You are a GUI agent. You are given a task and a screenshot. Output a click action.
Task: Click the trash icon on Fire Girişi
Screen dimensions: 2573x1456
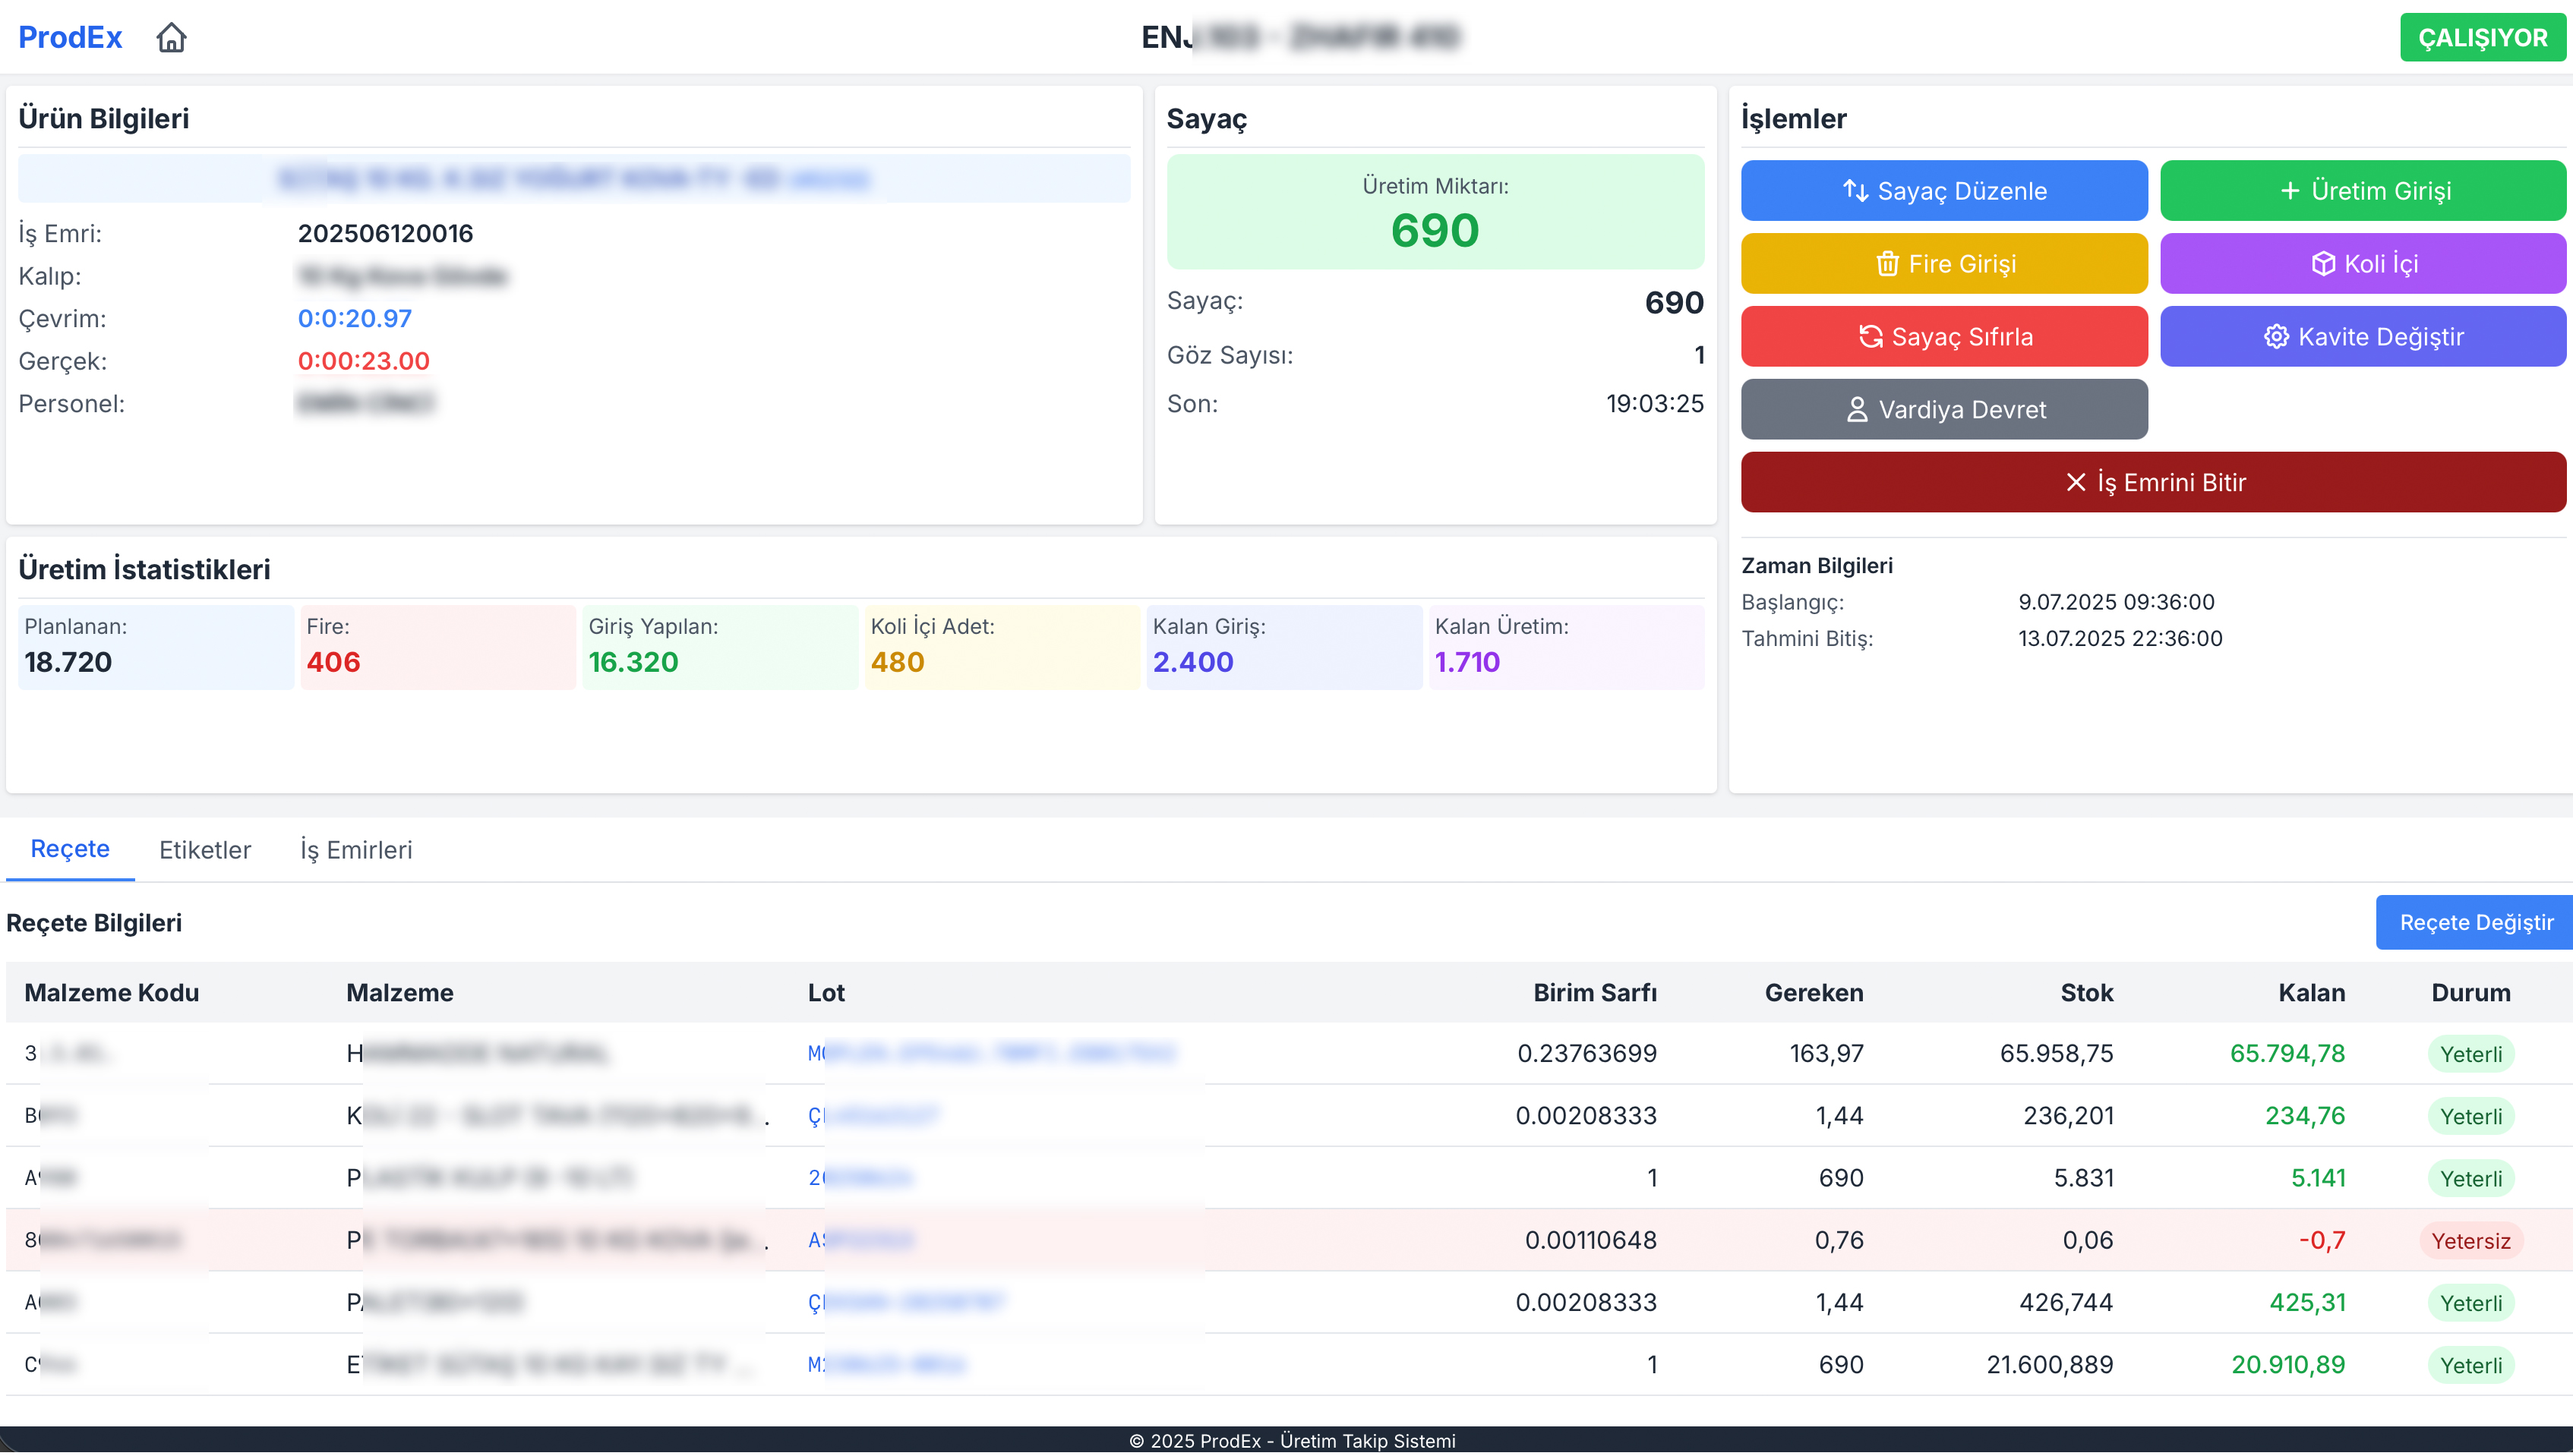click(x=1886, y=263)
